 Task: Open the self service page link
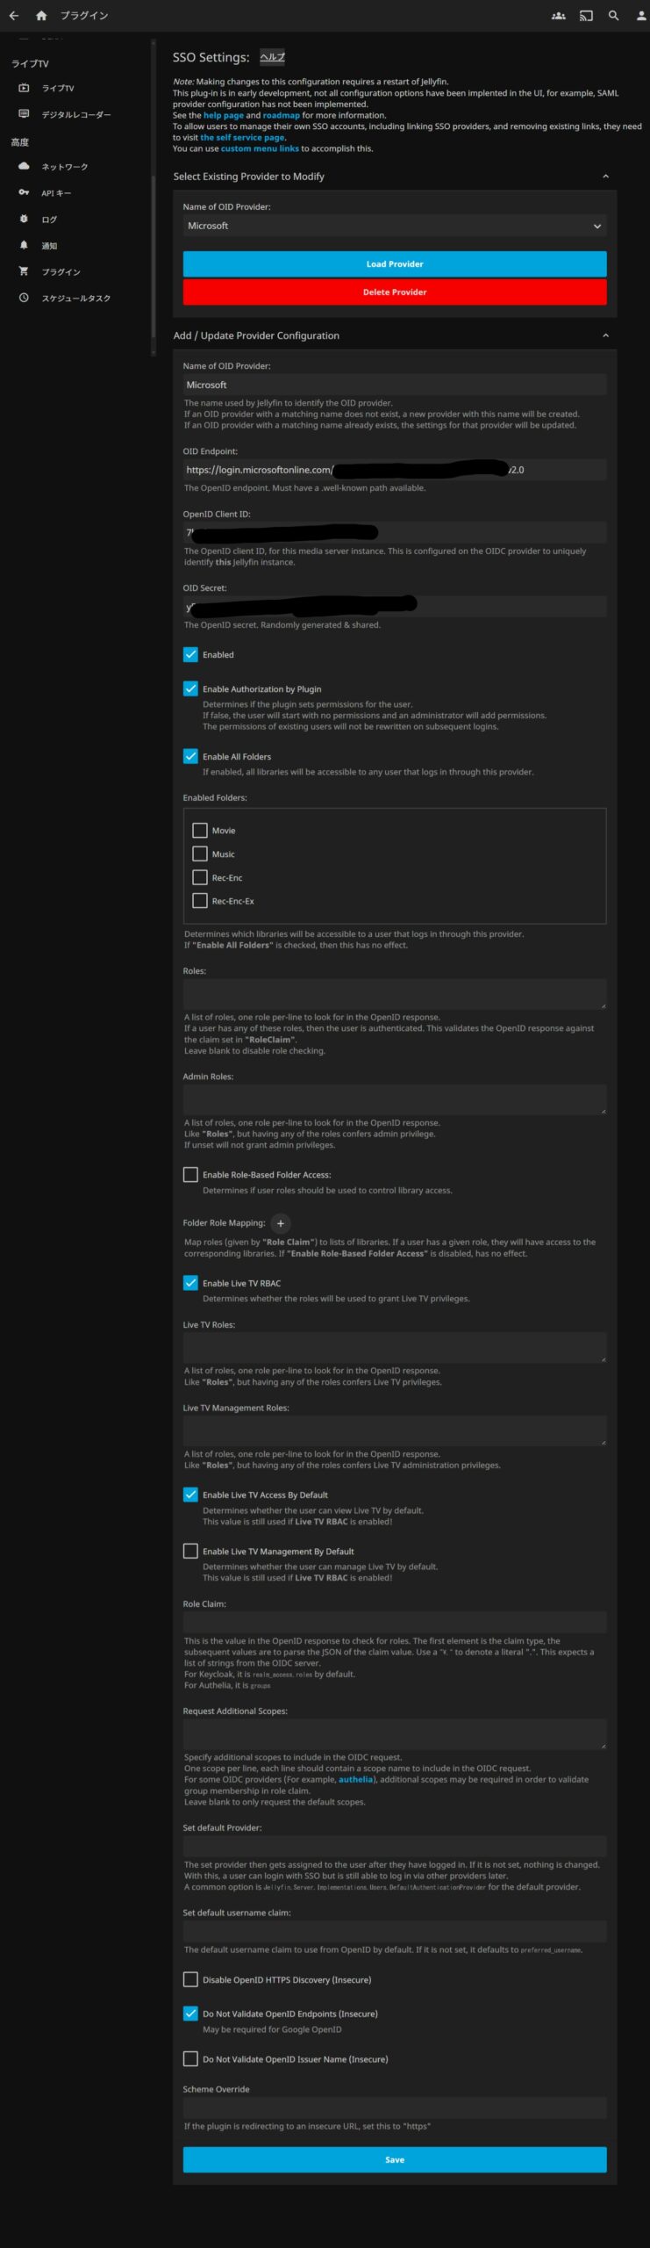[242, 137]
